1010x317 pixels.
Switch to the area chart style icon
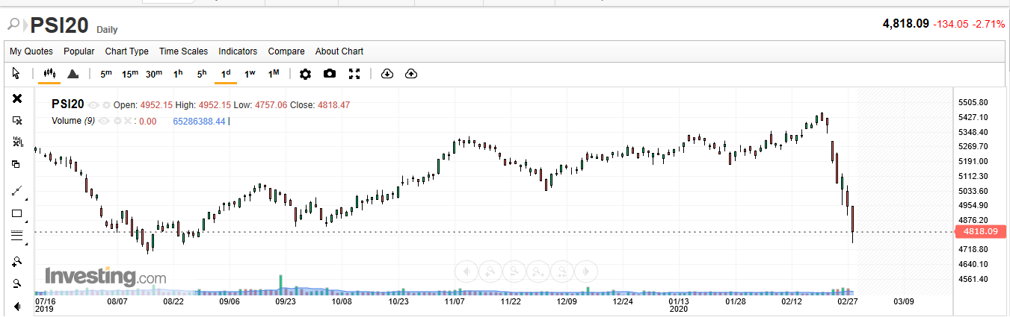point(73,74)
